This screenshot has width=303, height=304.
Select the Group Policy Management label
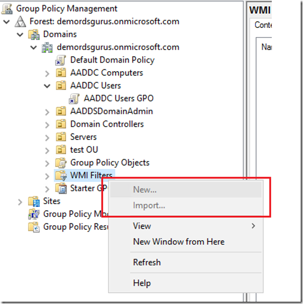pos(66,9)
